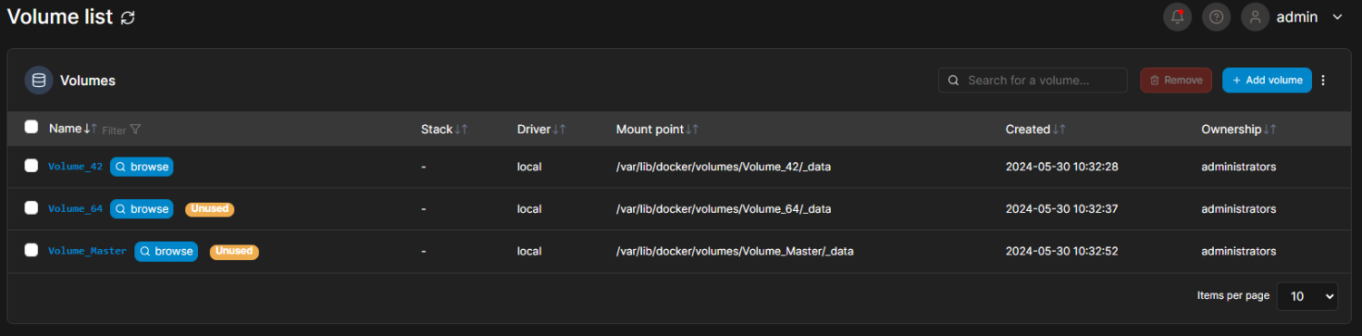Screen dimensions: 1362x336
Task: Expand the admin user dropdown chevron
Action: [x=1337, y=16]
